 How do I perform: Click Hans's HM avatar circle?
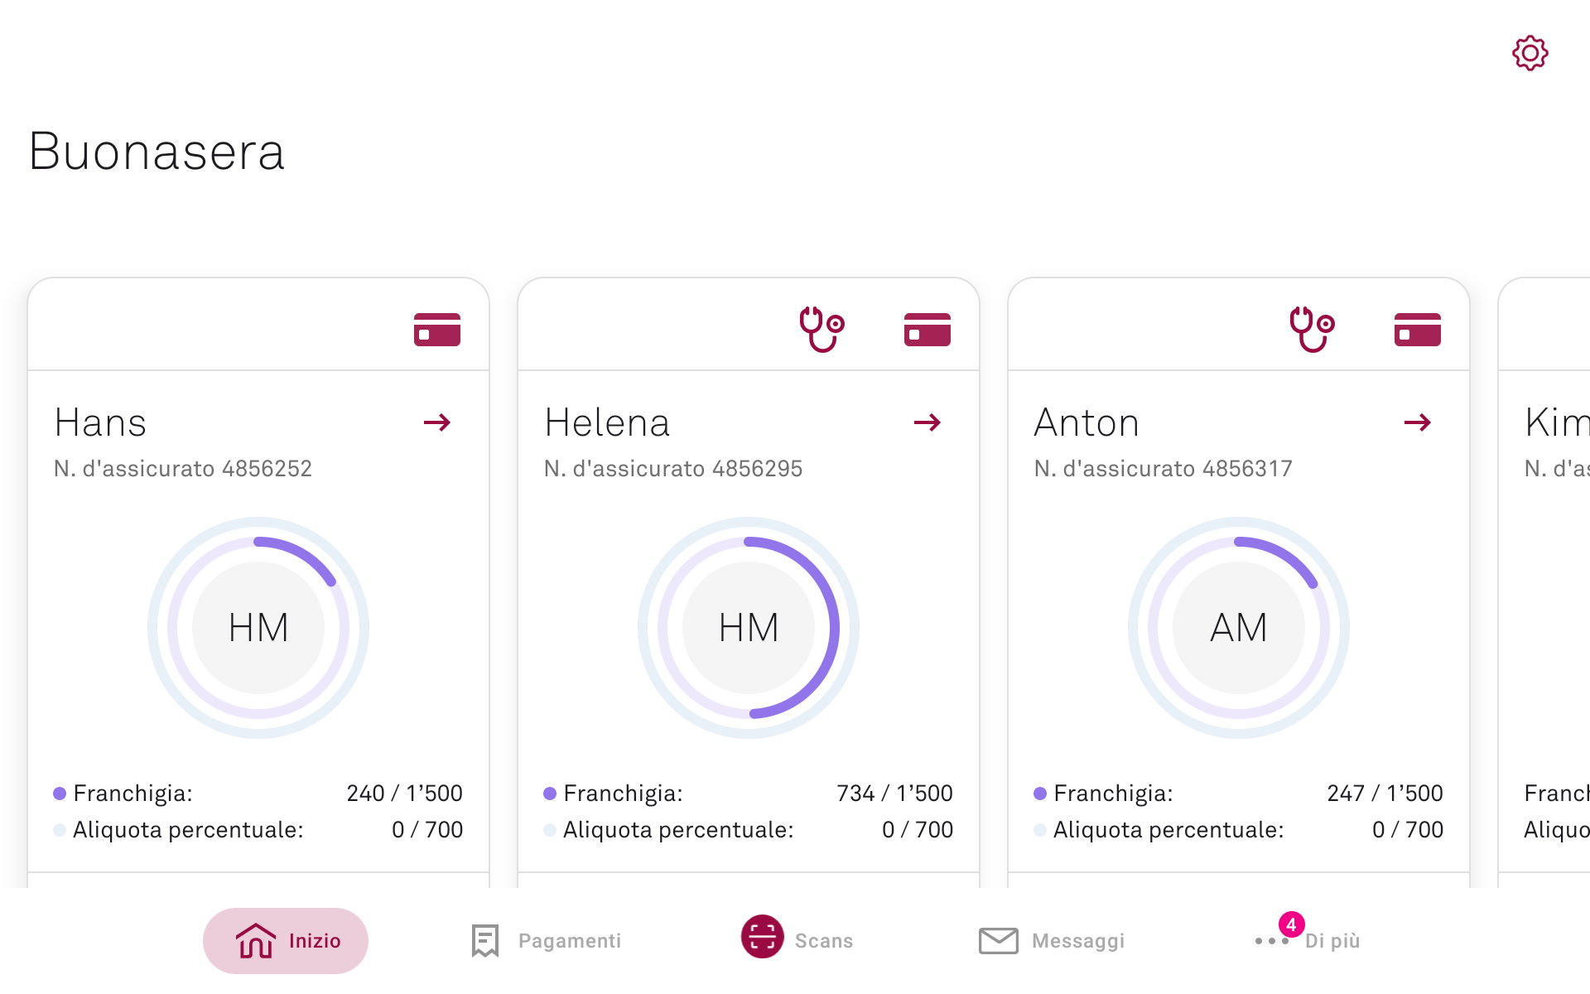(258, 627)
